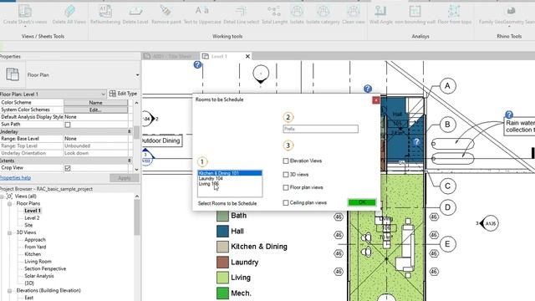Click the Prefix input field
The image size is (535, 301).
[x=321, y=129]
